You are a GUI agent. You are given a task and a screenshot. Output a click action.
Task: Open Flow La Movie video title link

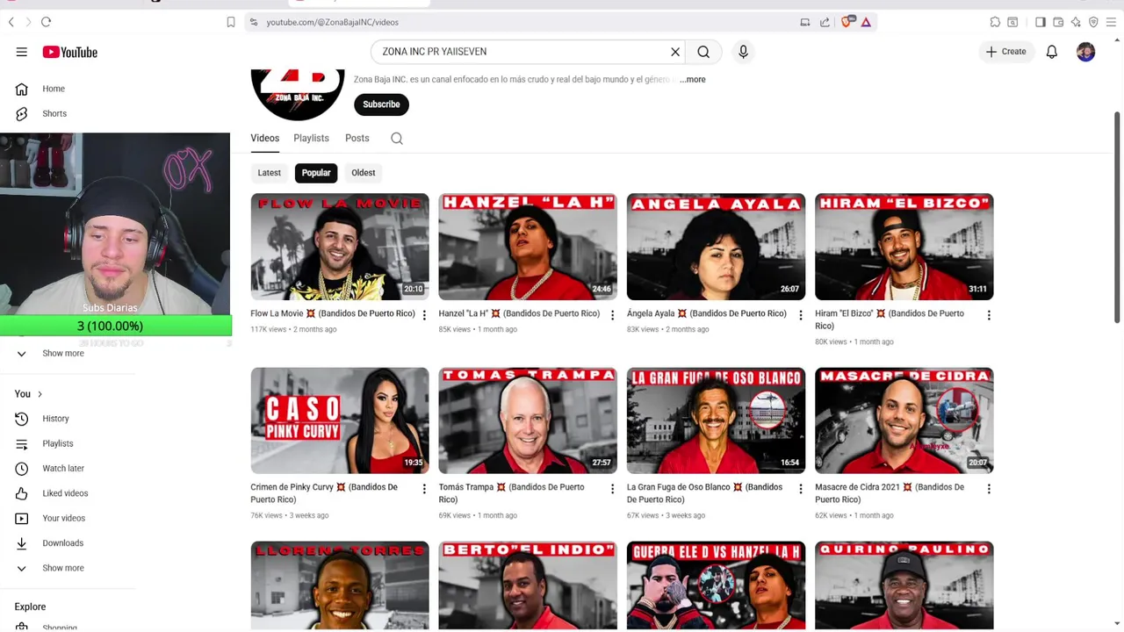click(333, 313)
